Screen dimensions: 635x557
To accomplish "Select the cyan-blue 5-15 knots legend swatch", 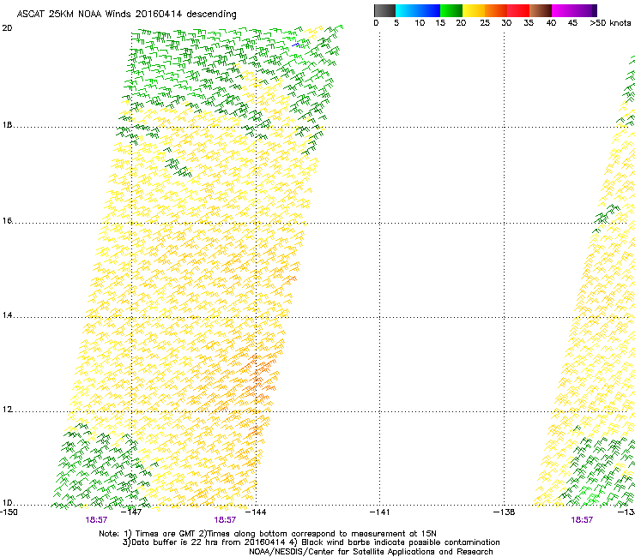I will pyautogui.click(x=418, y=10).
